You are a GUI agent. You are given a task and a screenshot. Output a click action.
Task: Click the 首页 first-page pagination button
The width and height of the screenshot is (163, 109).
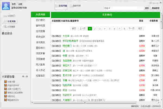tap(74, 29)
